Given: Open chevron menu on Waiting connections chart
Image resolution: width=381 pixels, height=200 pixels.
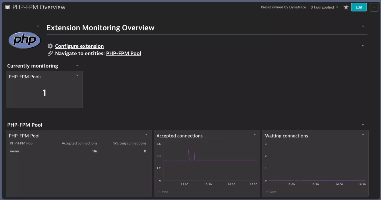Looking at the screenshot, I should click(x=363, y=135).
